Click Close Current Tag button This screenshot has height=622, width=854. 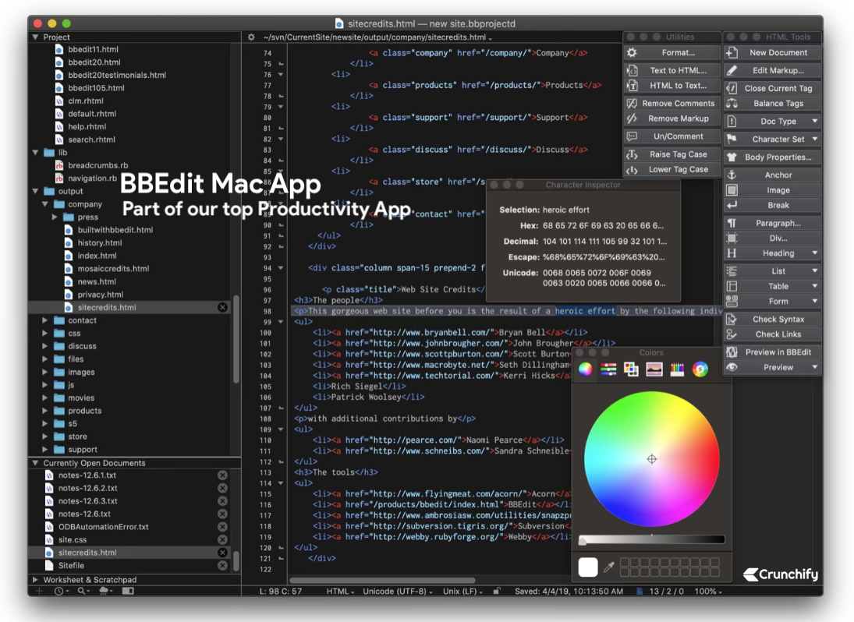pyautogui.click(x=772, y=88)
